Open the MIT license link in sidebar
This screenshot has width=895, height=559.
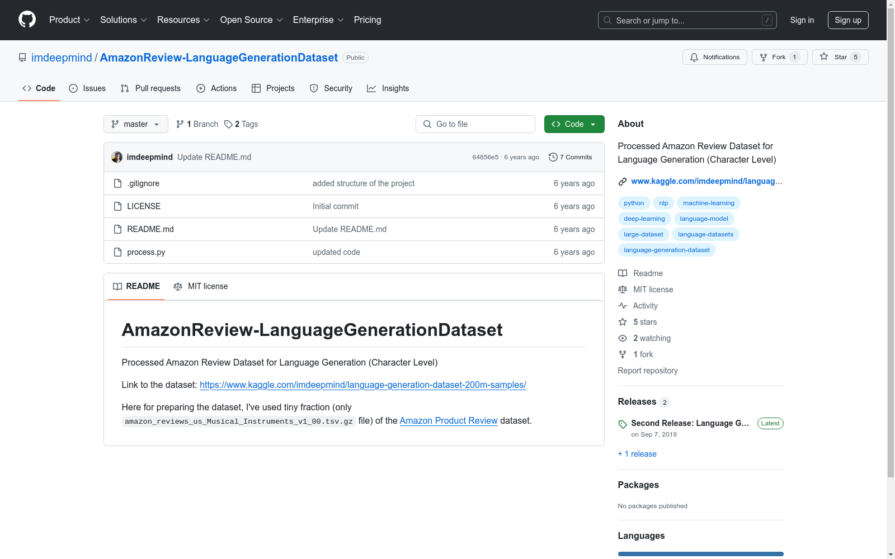click(646, 290)
